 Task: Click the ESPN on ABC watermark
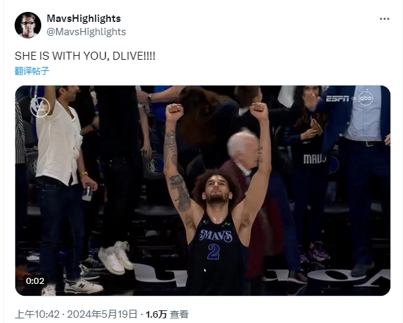pos(350,98)
